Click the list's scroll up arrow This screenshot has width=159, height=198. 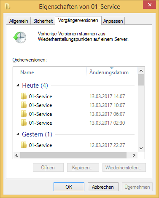[x=141, y=71]
